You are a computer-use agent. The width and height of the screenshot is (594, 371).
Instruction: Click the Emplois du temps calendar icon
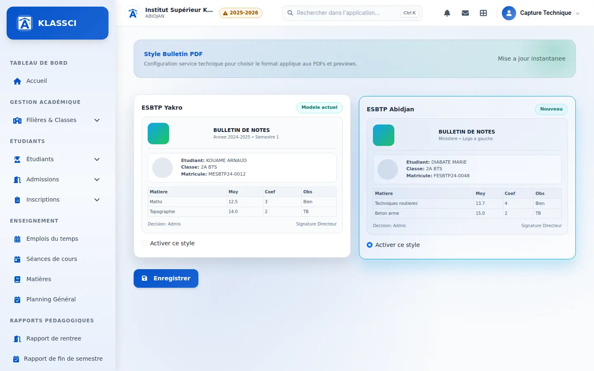click(x=17, y=239)
